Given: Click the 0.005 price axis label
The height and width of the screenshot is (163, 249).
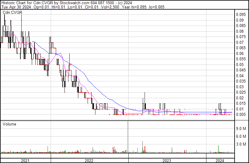Looking at the screenshot, I should (241, 115).
